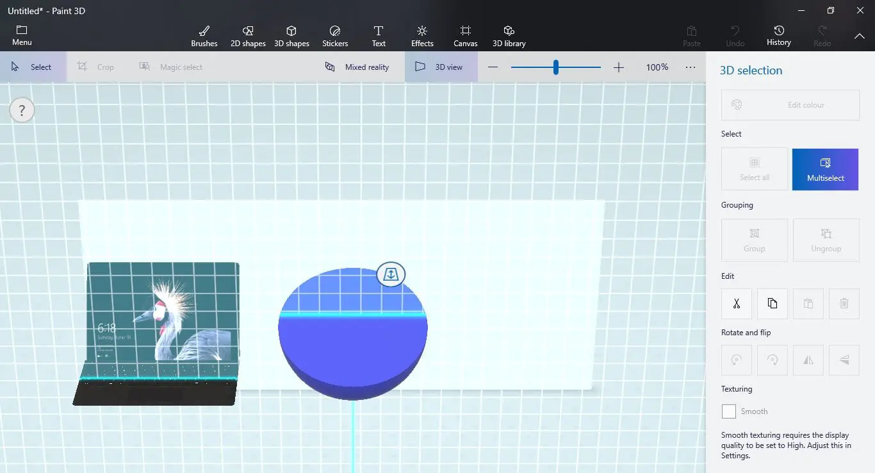Click the Cut scissors icon
The height and width of the screenshot is (473, 875).
pyautogui.click(x=737, y=304)
